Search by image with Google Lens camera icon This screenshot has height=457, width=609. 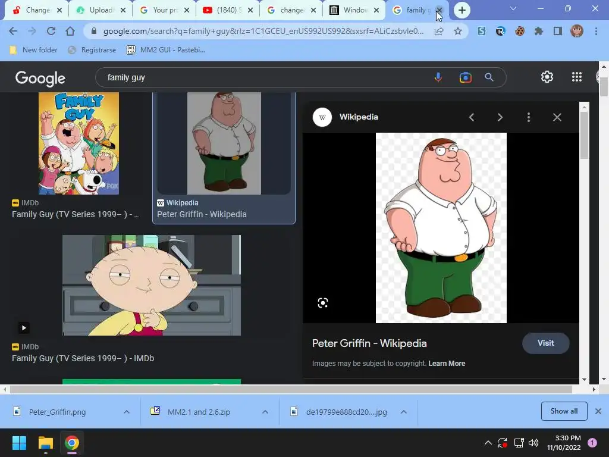(465, 77)
